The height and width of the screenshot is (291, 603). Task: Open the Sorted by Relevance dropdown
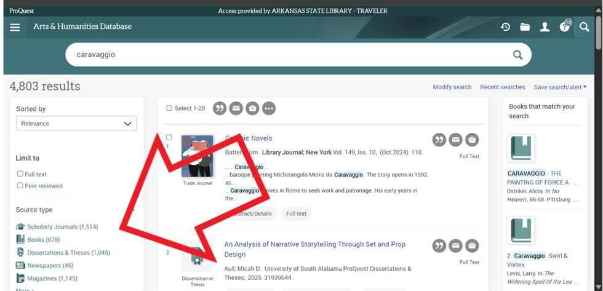76,124
